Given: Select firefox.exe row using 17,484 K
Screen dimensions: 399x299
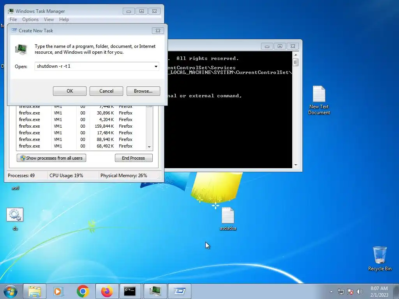Looking at the screenshot, I should pos(81,133).
